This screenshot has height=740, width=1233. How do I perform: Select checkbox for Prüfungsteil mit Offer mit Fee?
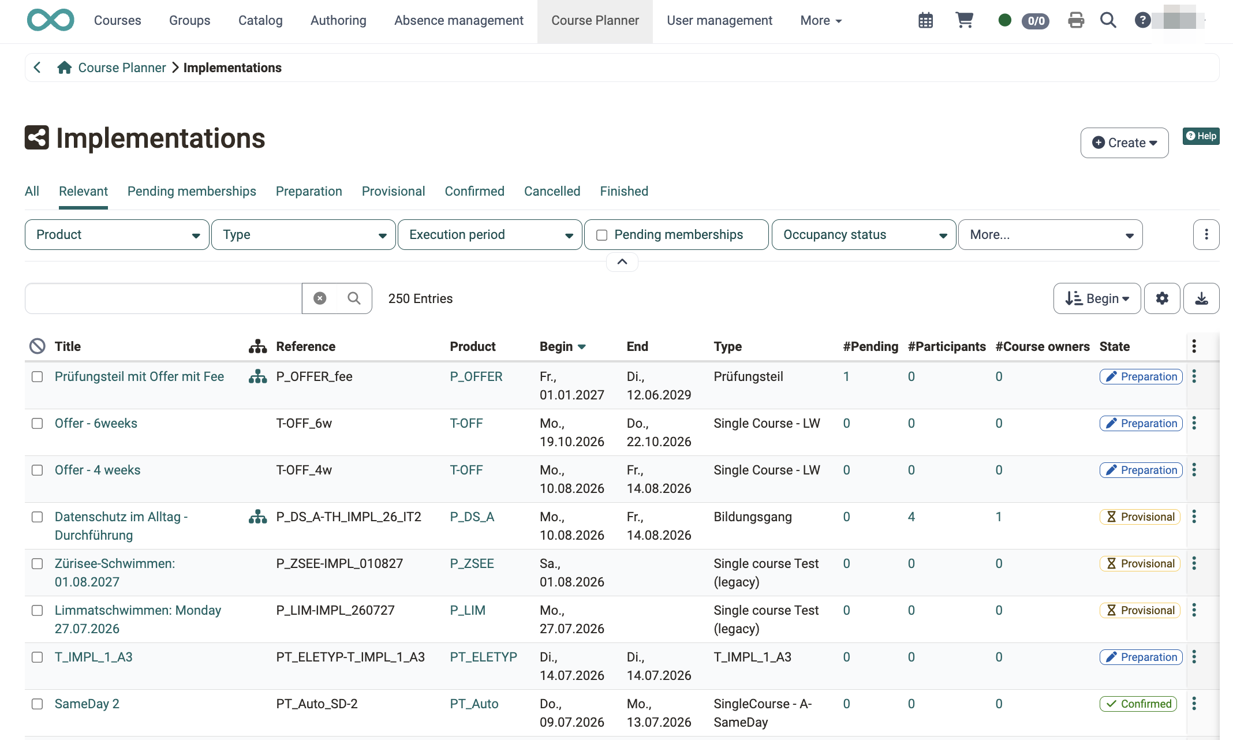pos(38,377)
